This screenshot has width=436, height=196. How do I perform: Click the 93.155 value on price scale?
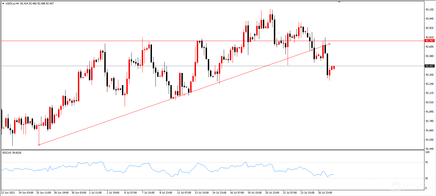pyautogui.click(x=429, y=10)
